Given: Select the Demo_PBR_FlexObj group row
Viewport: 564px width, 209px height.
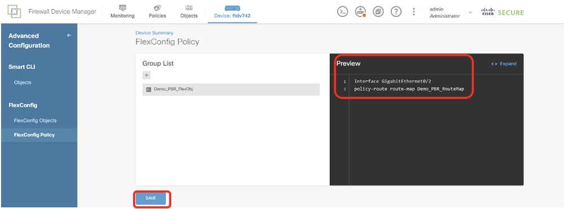Looking at the screenshot, I should 231,90.
